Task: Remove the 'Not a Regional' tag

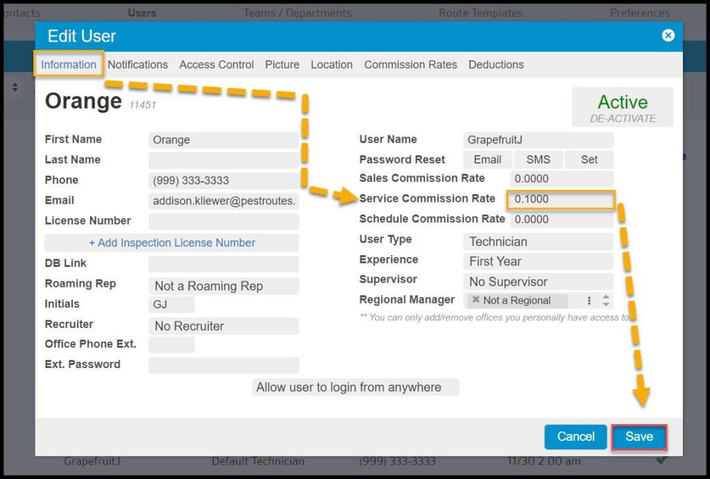Action: [x=476, y=300]
